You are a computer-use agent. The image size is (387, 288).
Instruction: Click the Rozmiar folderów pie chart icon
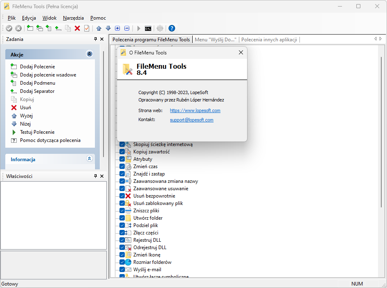pos(128,262)
